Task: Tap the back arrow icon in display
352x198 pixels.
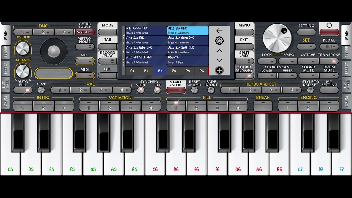Action: 219,31
